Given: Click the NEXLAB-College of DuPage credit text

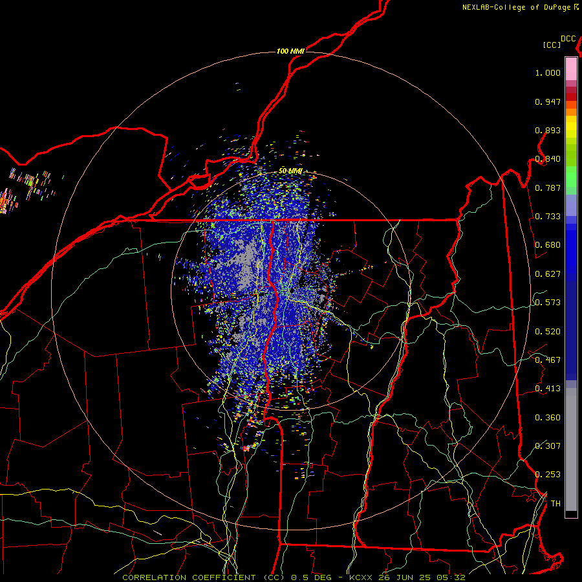Looking at the screenshot, I should tap(516, 7).
